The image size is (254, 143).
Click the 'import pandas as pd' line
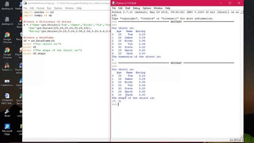click(38, 12)
